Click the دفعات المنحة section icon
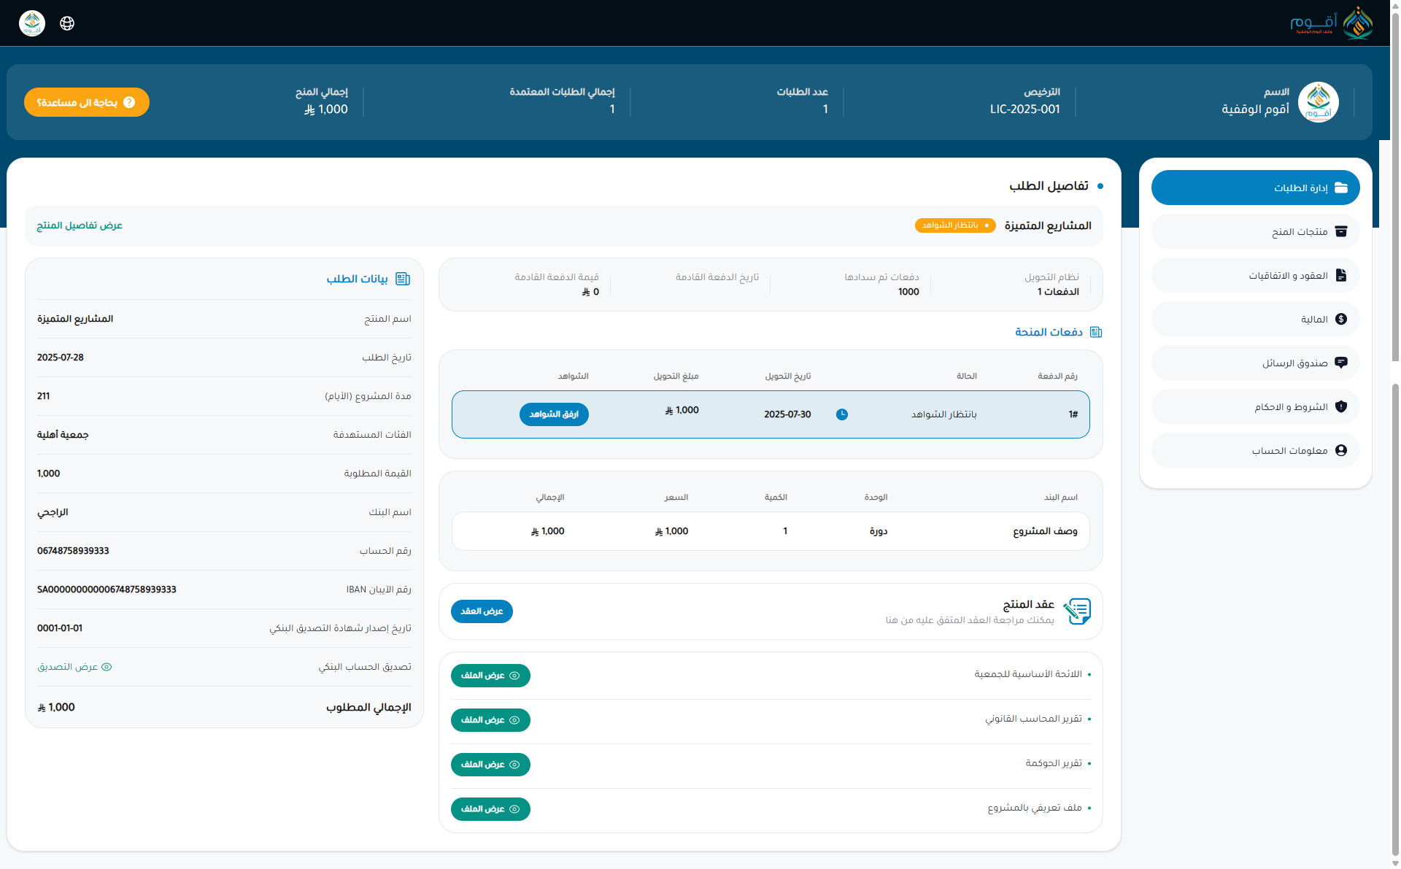 [1095, 332]
